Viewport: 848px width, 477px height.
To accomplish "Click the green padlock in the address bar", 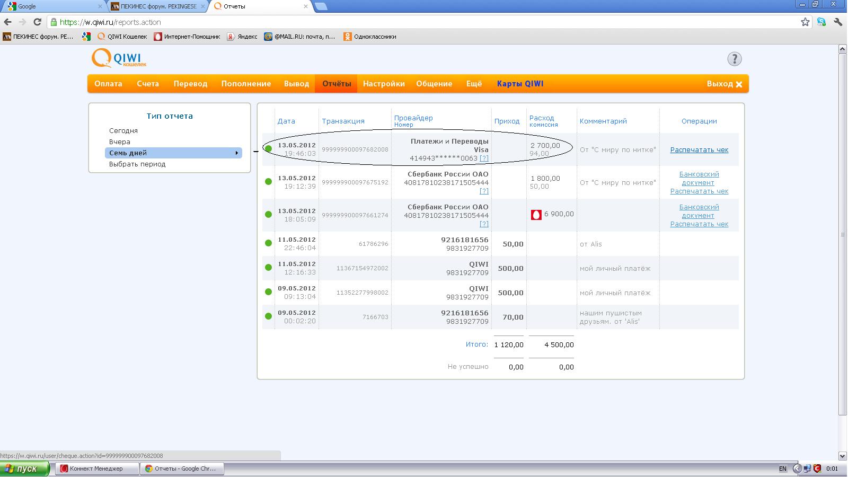I will coord(54,22).
